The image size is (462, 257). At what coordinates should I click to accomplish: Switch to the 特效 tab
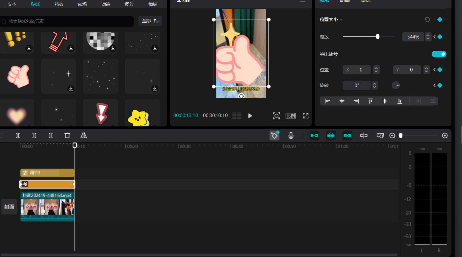click(59, 4)
